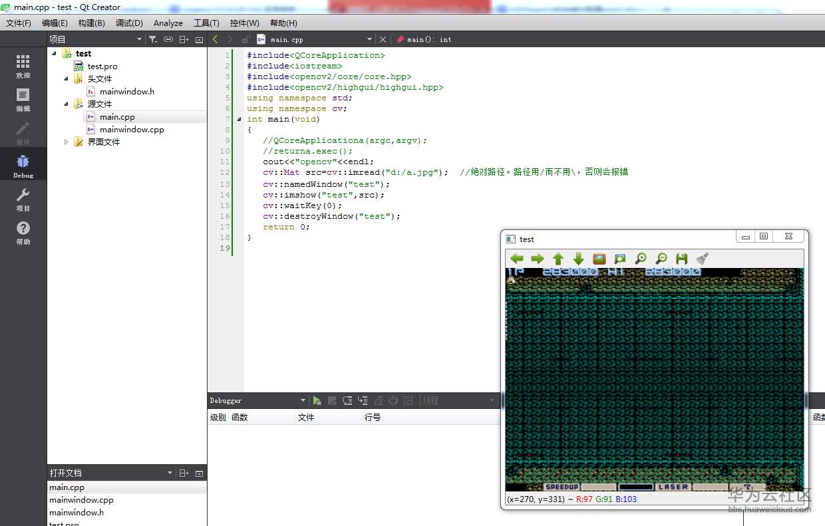Pan right in the test image window

[538, 259]
